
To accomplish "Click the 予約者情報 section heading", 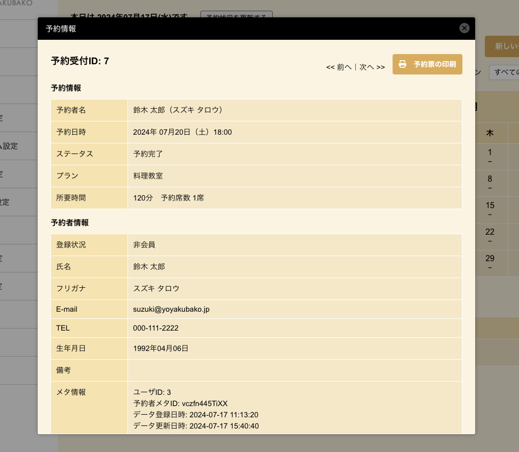I will pos(70,223).
